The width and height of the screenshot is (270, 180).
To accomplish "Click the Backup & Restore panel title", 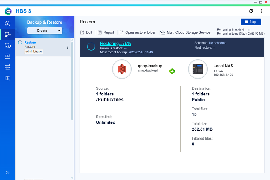I will (45, 22).
